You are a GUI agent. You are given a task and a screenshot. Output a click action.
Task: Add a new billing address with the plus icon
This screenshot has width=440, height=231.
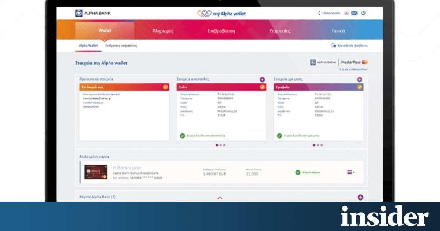coord(359,79)
